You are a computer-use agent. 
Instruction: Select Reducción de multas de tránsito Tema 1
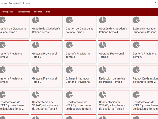point(112,80)
